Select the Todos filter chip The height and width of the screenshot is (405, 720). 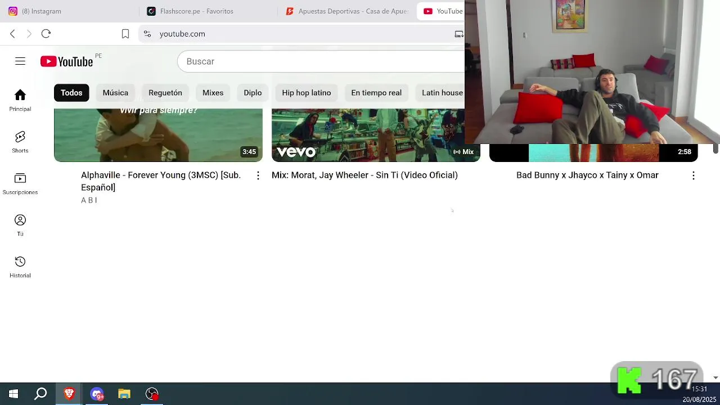pos(71,93)
